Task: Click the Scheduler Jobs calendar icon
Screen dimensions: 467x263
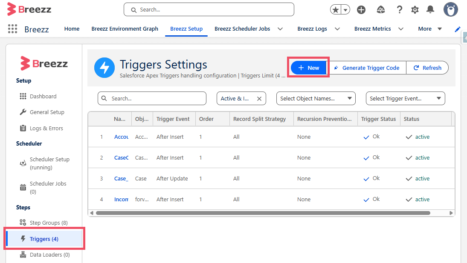Action: click(x=23, y=188)
